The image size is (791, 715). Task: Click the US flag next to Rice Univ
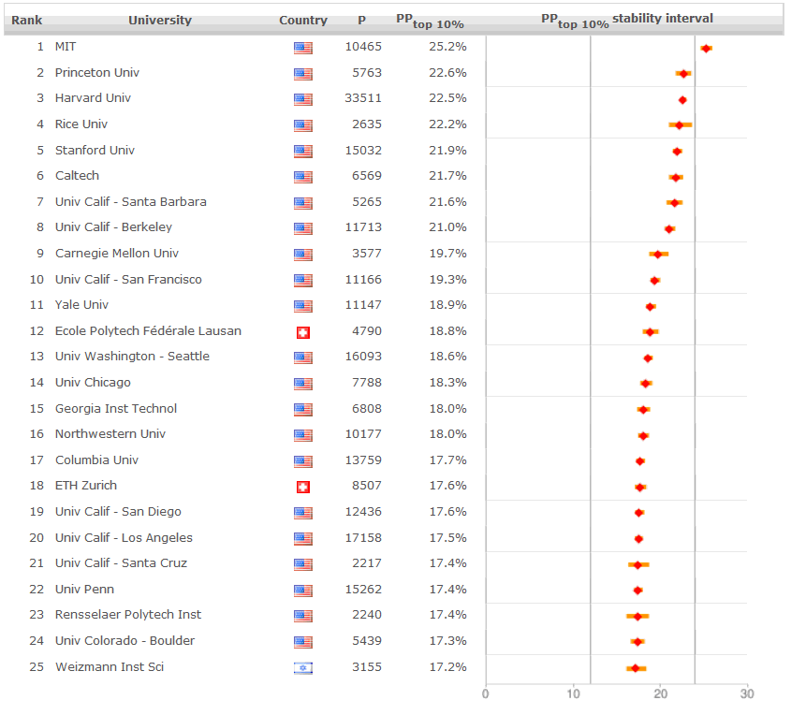[x=302, y=125]
